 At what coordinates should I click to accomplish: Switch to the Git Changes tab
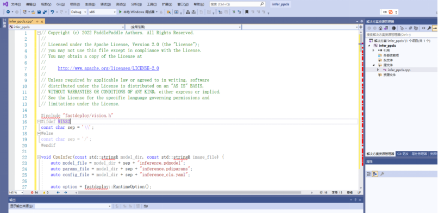(403, 154)
